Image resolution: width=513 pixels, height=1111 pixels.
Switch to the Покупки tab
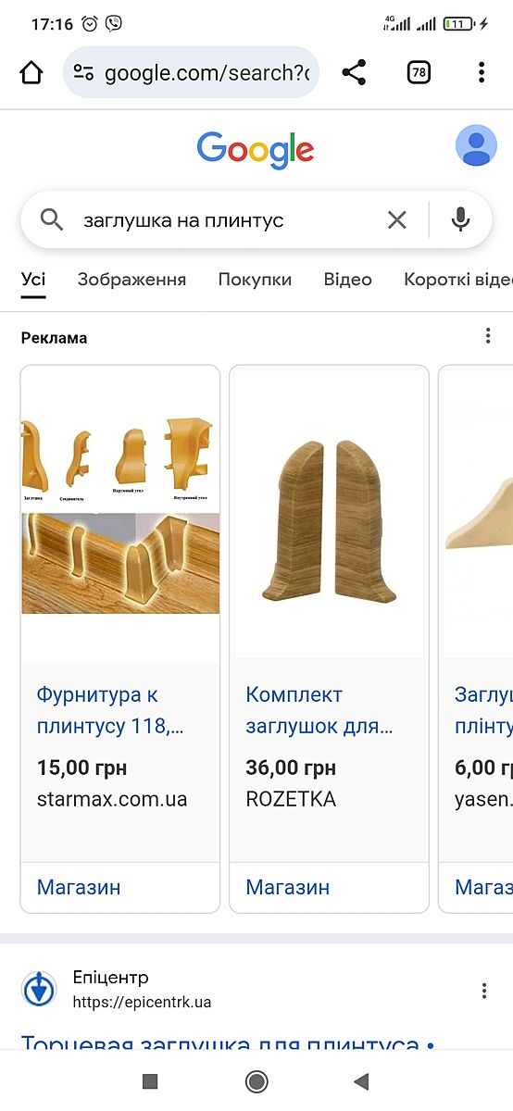point(255,280)
